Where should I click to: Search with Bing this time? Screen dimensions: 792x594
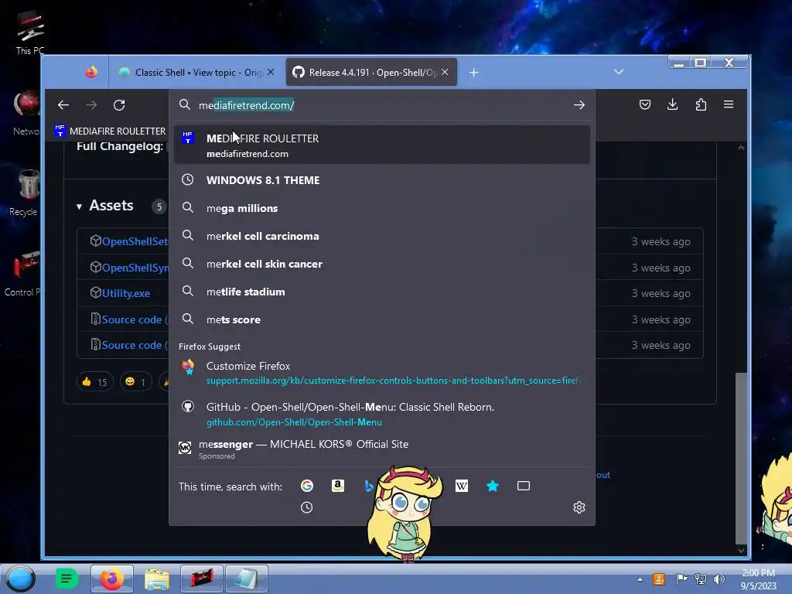pos(369,486)
